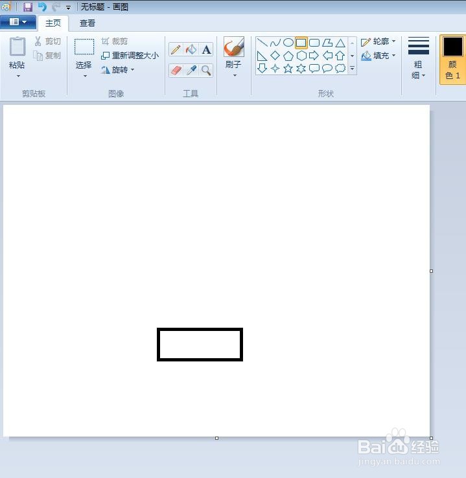The height and width of the screenshot is (478, 466).
Task: Click the Redo arrow in title bar
Action: [x=56, y=6]
